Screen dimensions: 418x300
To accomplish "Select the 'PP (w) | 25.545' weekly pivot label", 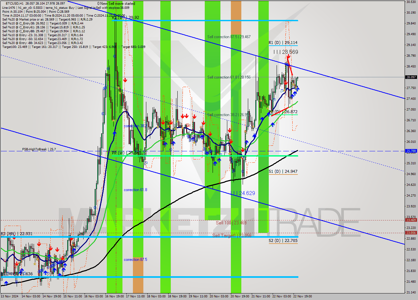I will point(127,153).
